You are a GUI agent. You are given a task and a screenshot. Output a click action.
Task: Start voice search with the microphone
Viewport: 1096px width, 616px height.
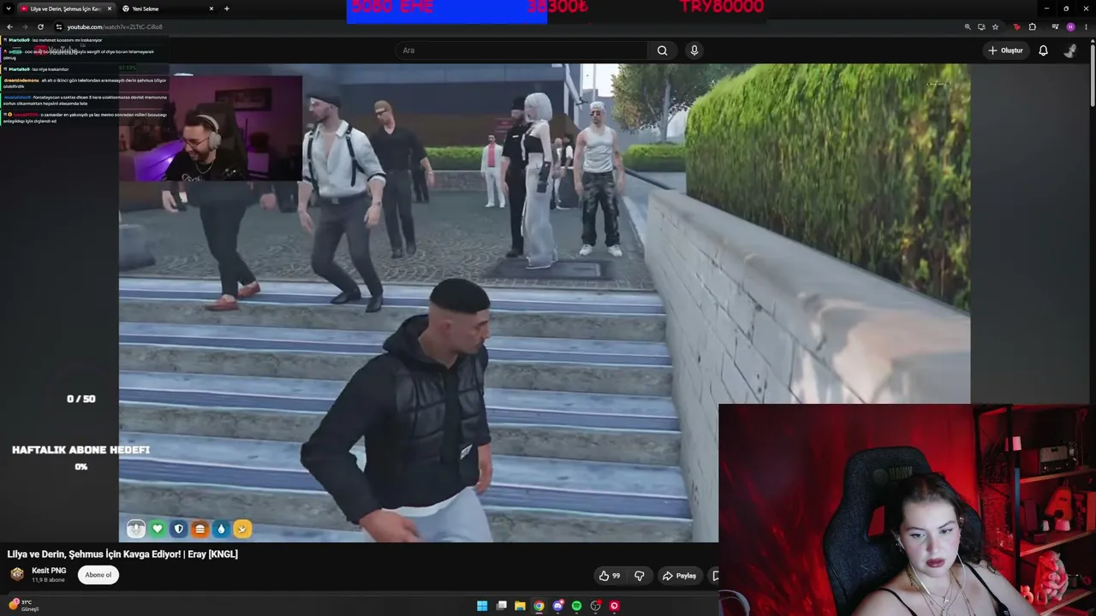(x=694, y=50)
